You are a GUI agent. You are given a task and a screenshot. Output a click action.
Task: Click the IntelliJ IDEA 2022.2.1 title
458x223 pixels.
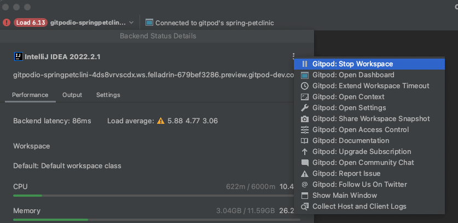click(x=62, y=57)
